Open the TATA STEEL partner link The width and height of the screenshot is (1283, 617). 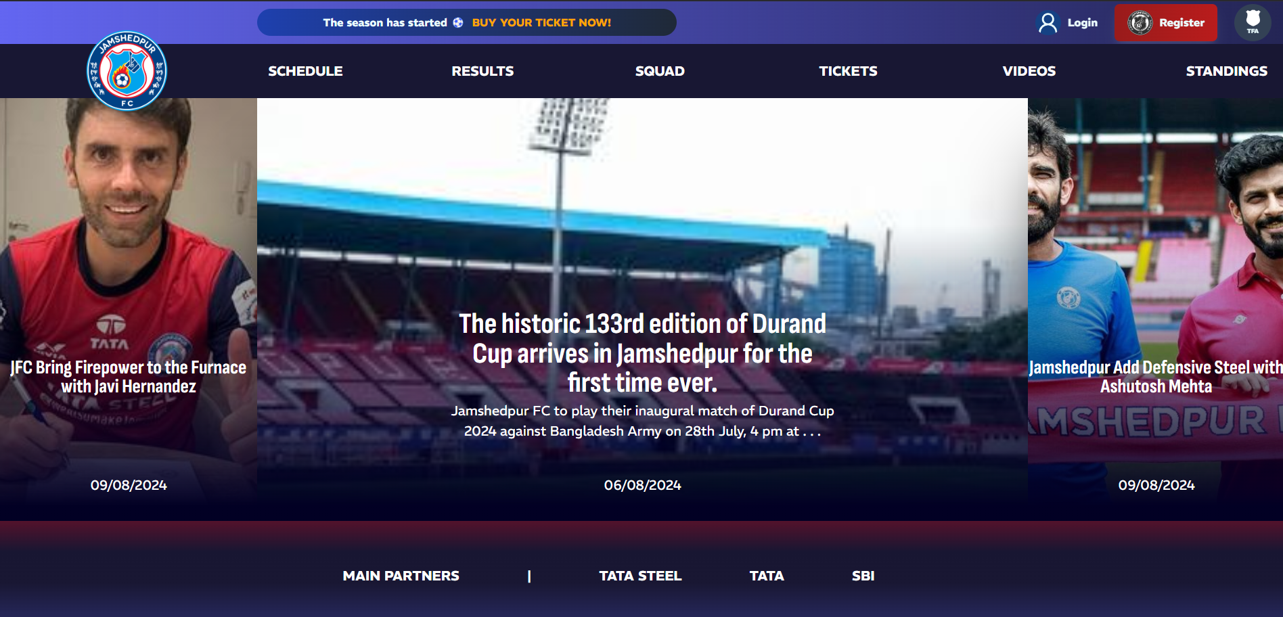640,576
